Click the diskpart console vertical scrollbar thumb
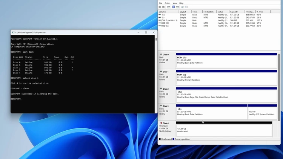The height and width of the screenshot is (159, 283). coord(156,39)
